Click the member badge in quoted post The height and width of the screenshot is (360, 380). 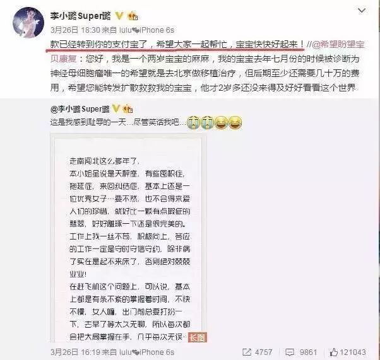pyautogui.click(x=128, y=109)
